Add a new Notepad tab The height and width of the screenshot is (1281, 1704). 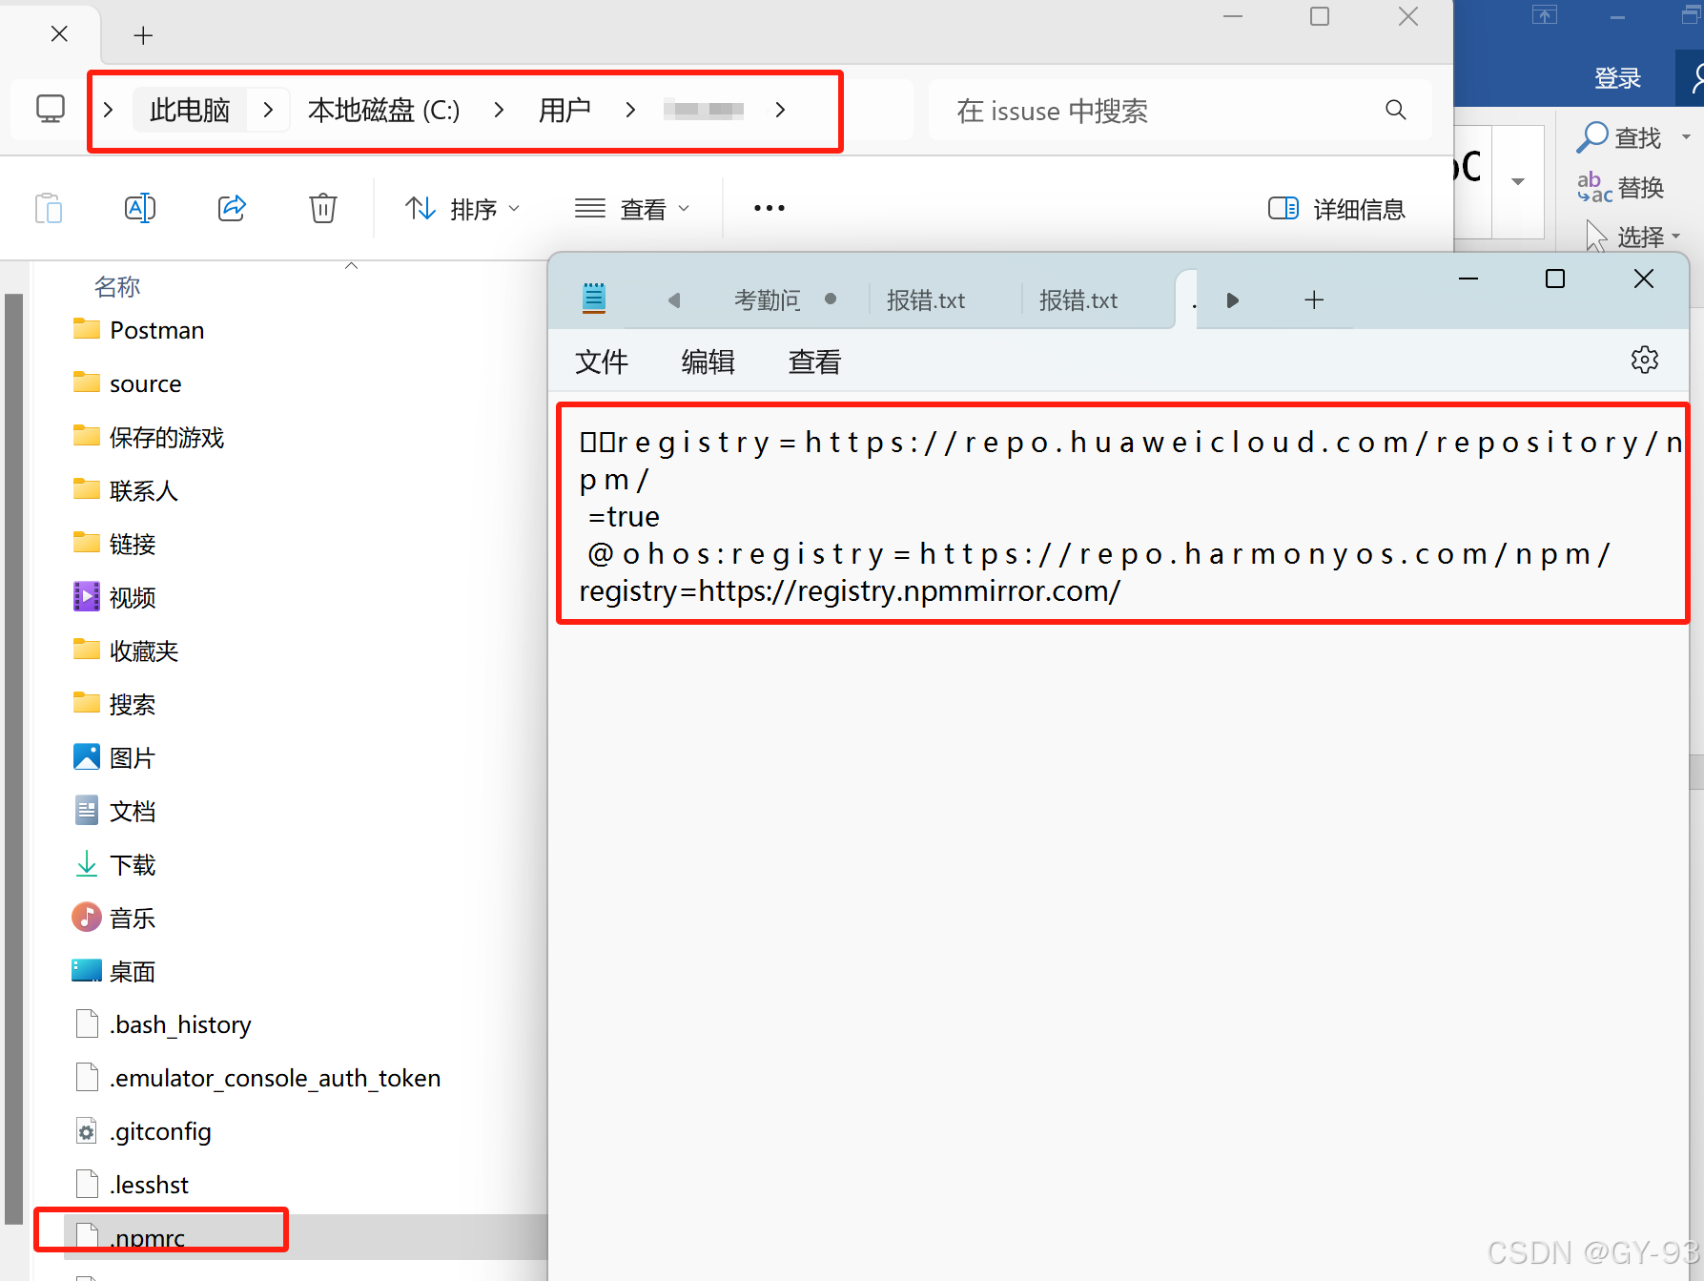(1314, 300)
